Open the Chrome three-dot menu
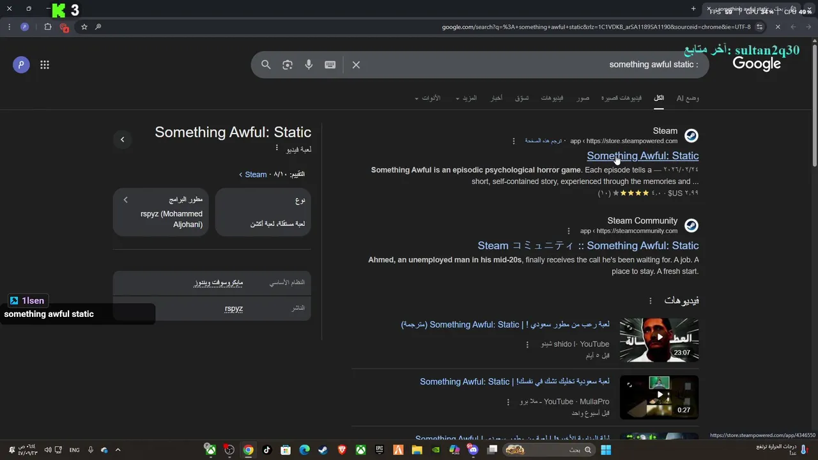This screenshot has height=460, width=818. point(9,27)
